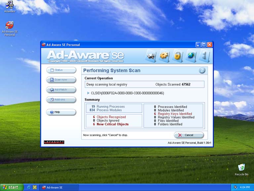Click the globe web update icon
The width and height of the screenshot is (254, 191).
[191, 56]
